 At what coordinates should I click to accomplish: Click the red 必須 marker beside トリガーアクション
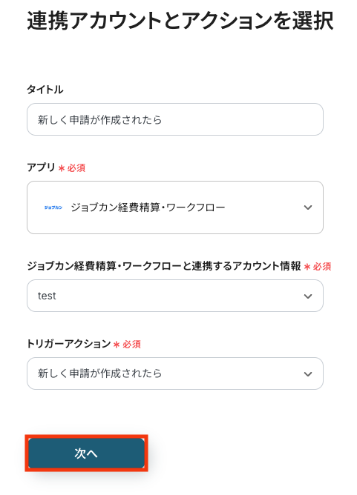[x=127, y=344]
